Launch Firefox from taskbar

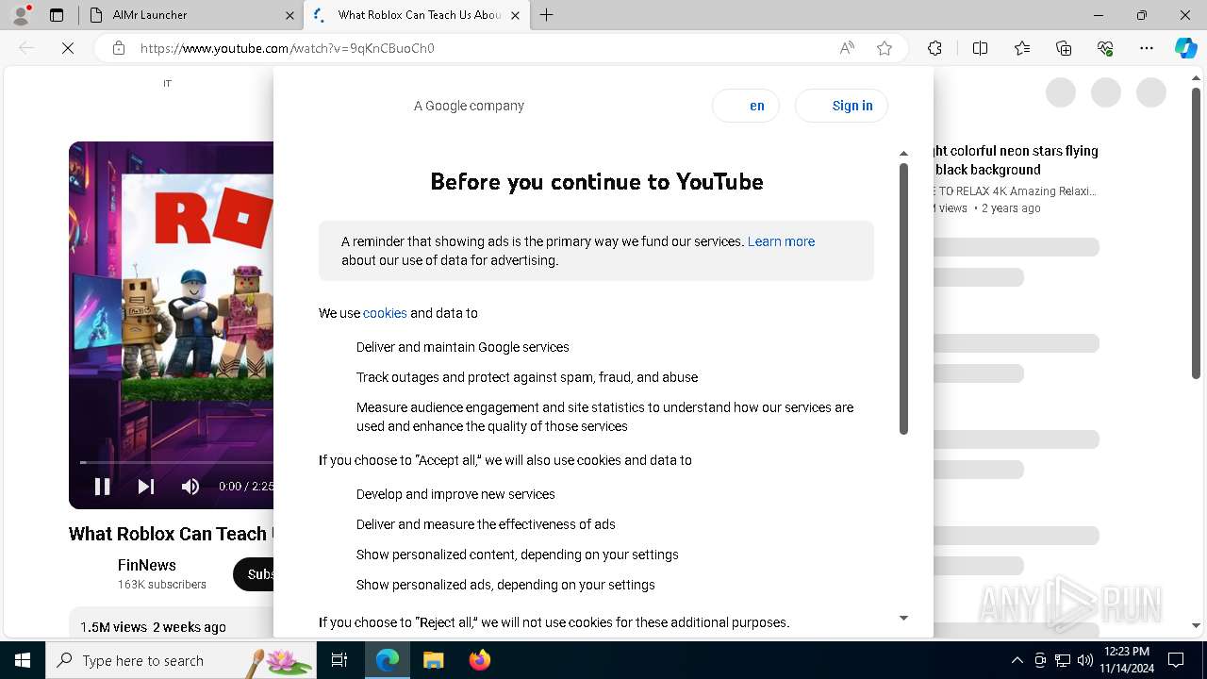(x=479, y=660)
